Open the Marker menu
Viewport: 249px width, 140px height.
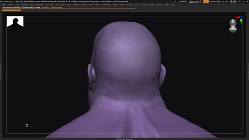(x=76, y=5)
